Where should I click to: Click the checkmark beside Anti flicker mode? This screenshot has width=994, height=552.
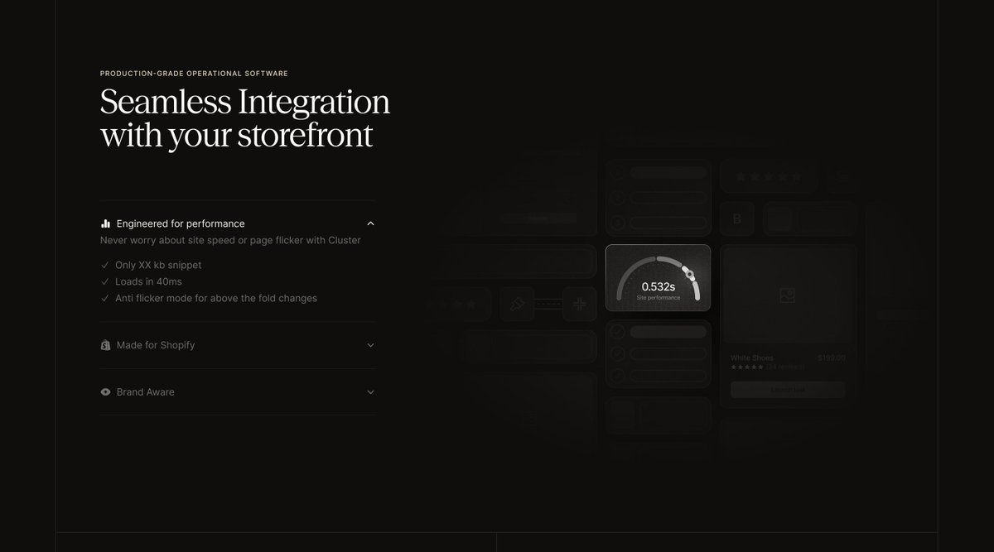pyautogui.click(x=104, y=299)
